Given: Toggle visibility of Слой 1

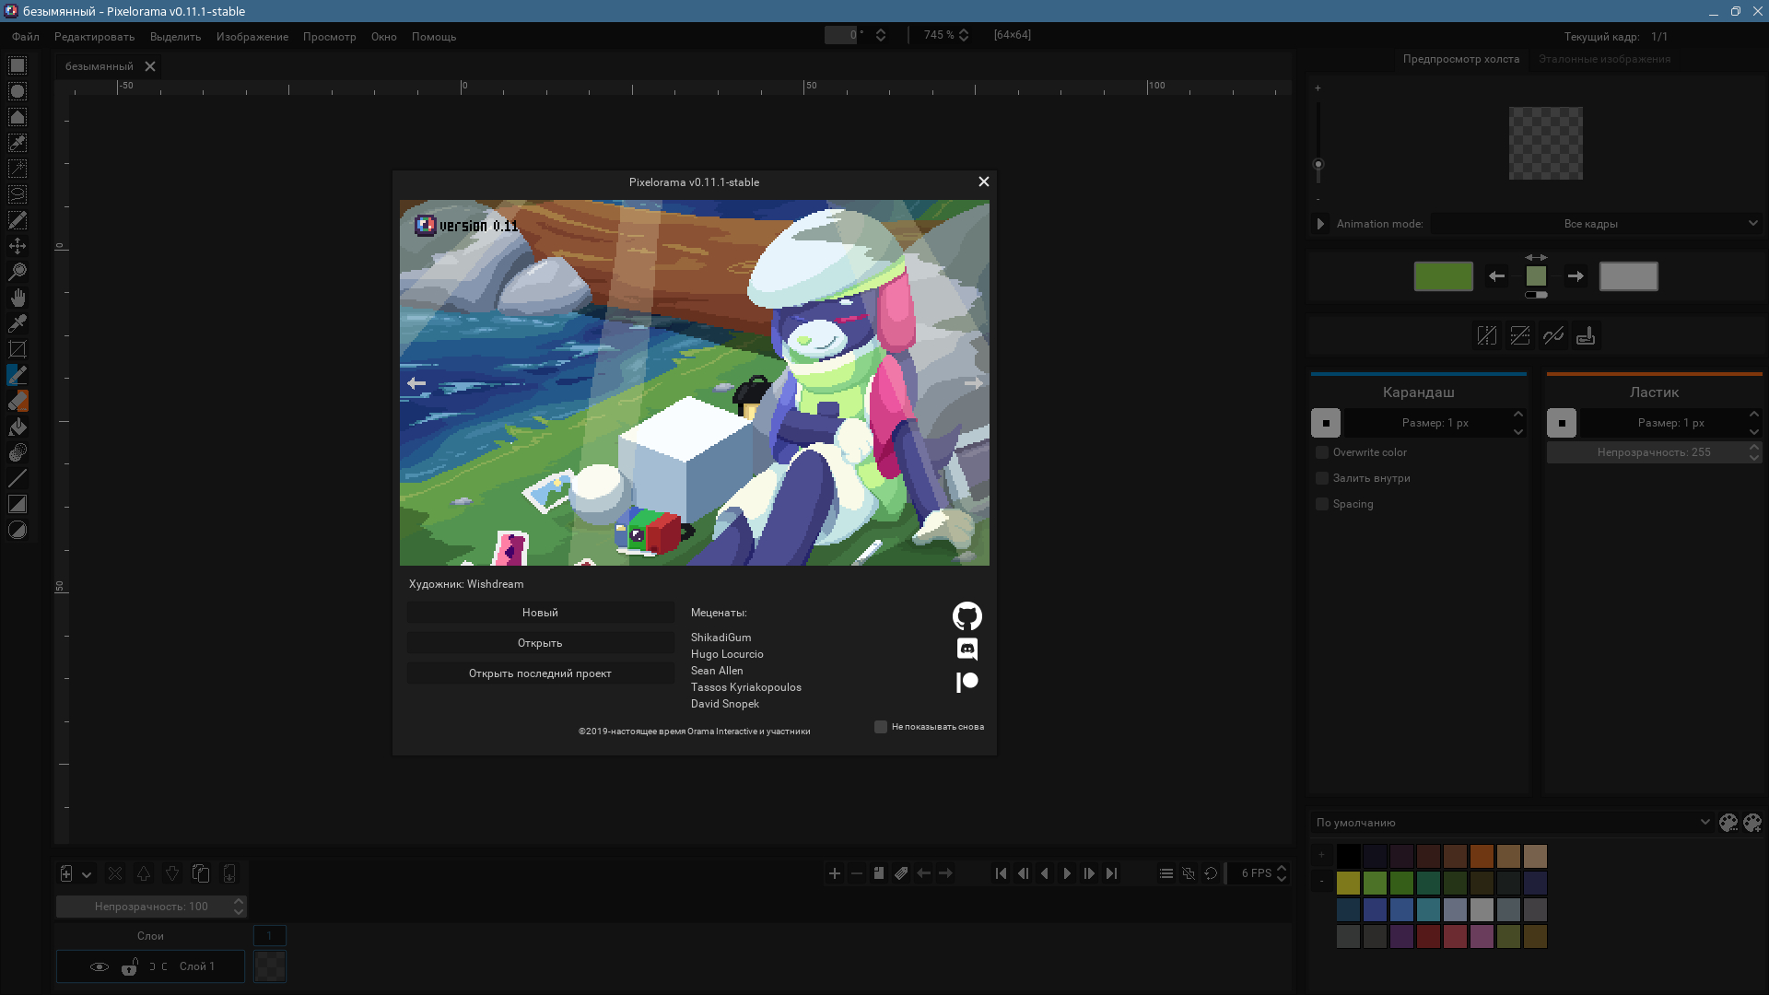Looking at the screenshot, I should point(100,966).
